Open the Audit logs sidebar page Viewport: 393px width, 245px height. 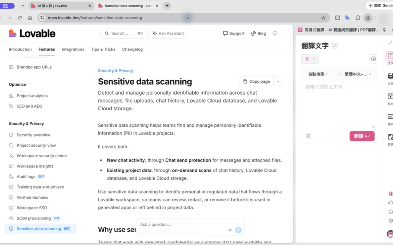coord(26,176)
